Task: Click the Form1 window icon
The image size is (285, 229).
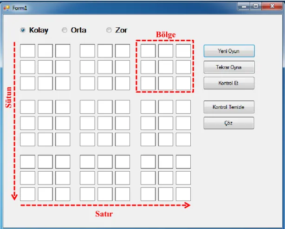Action: point(6,8)
